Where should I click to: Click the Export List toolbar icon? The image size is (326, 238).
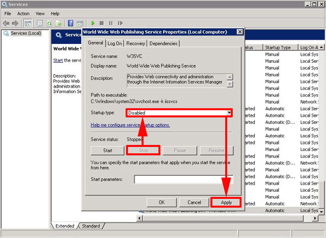(x=59, y=23)
